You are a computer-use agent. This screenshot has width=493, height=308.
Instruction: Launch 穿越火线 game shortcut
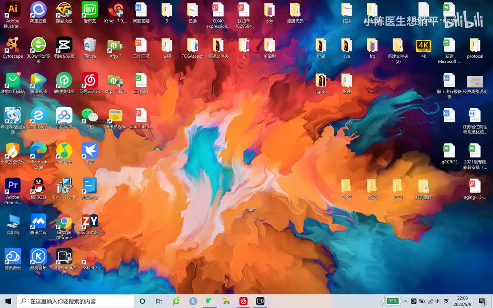(x=64, y=12)
